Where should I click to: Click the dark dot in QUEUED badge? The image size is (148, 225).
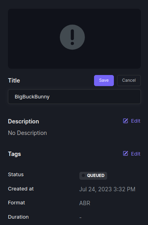83,175
